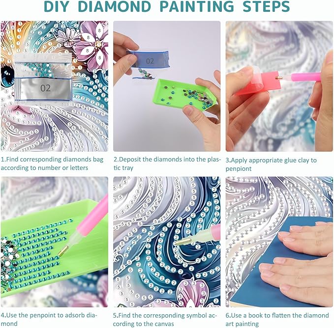The image size is (334, 328).
Task: Click the step 3 glue clay photo
Action: click(279, 86)
